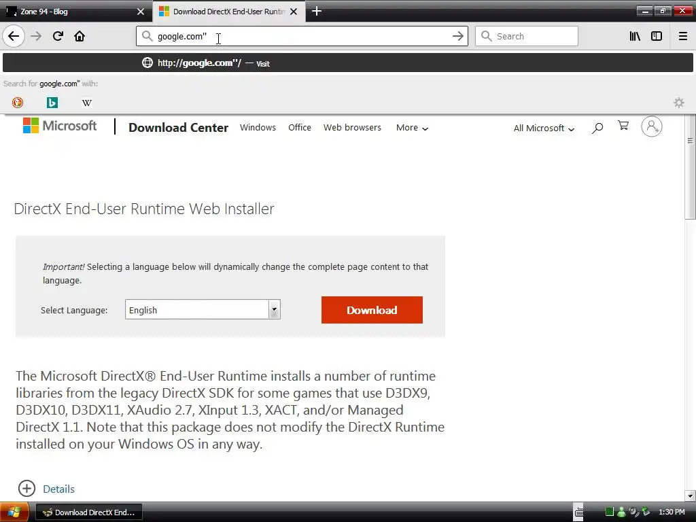
Task: Expand the More dropdown menu
Action: pyautogui.click(x=412, y=128)
